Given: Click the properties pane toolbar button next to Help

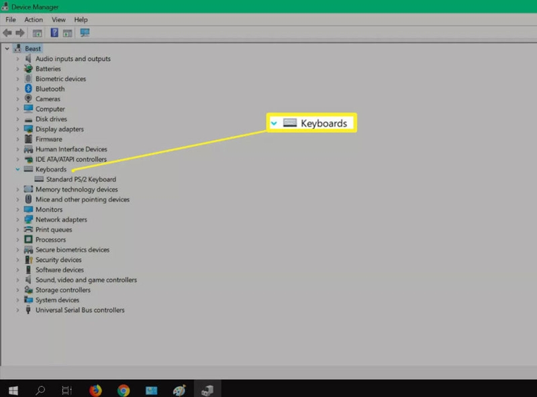Looking at the screenshot, I should click(68, 33).
